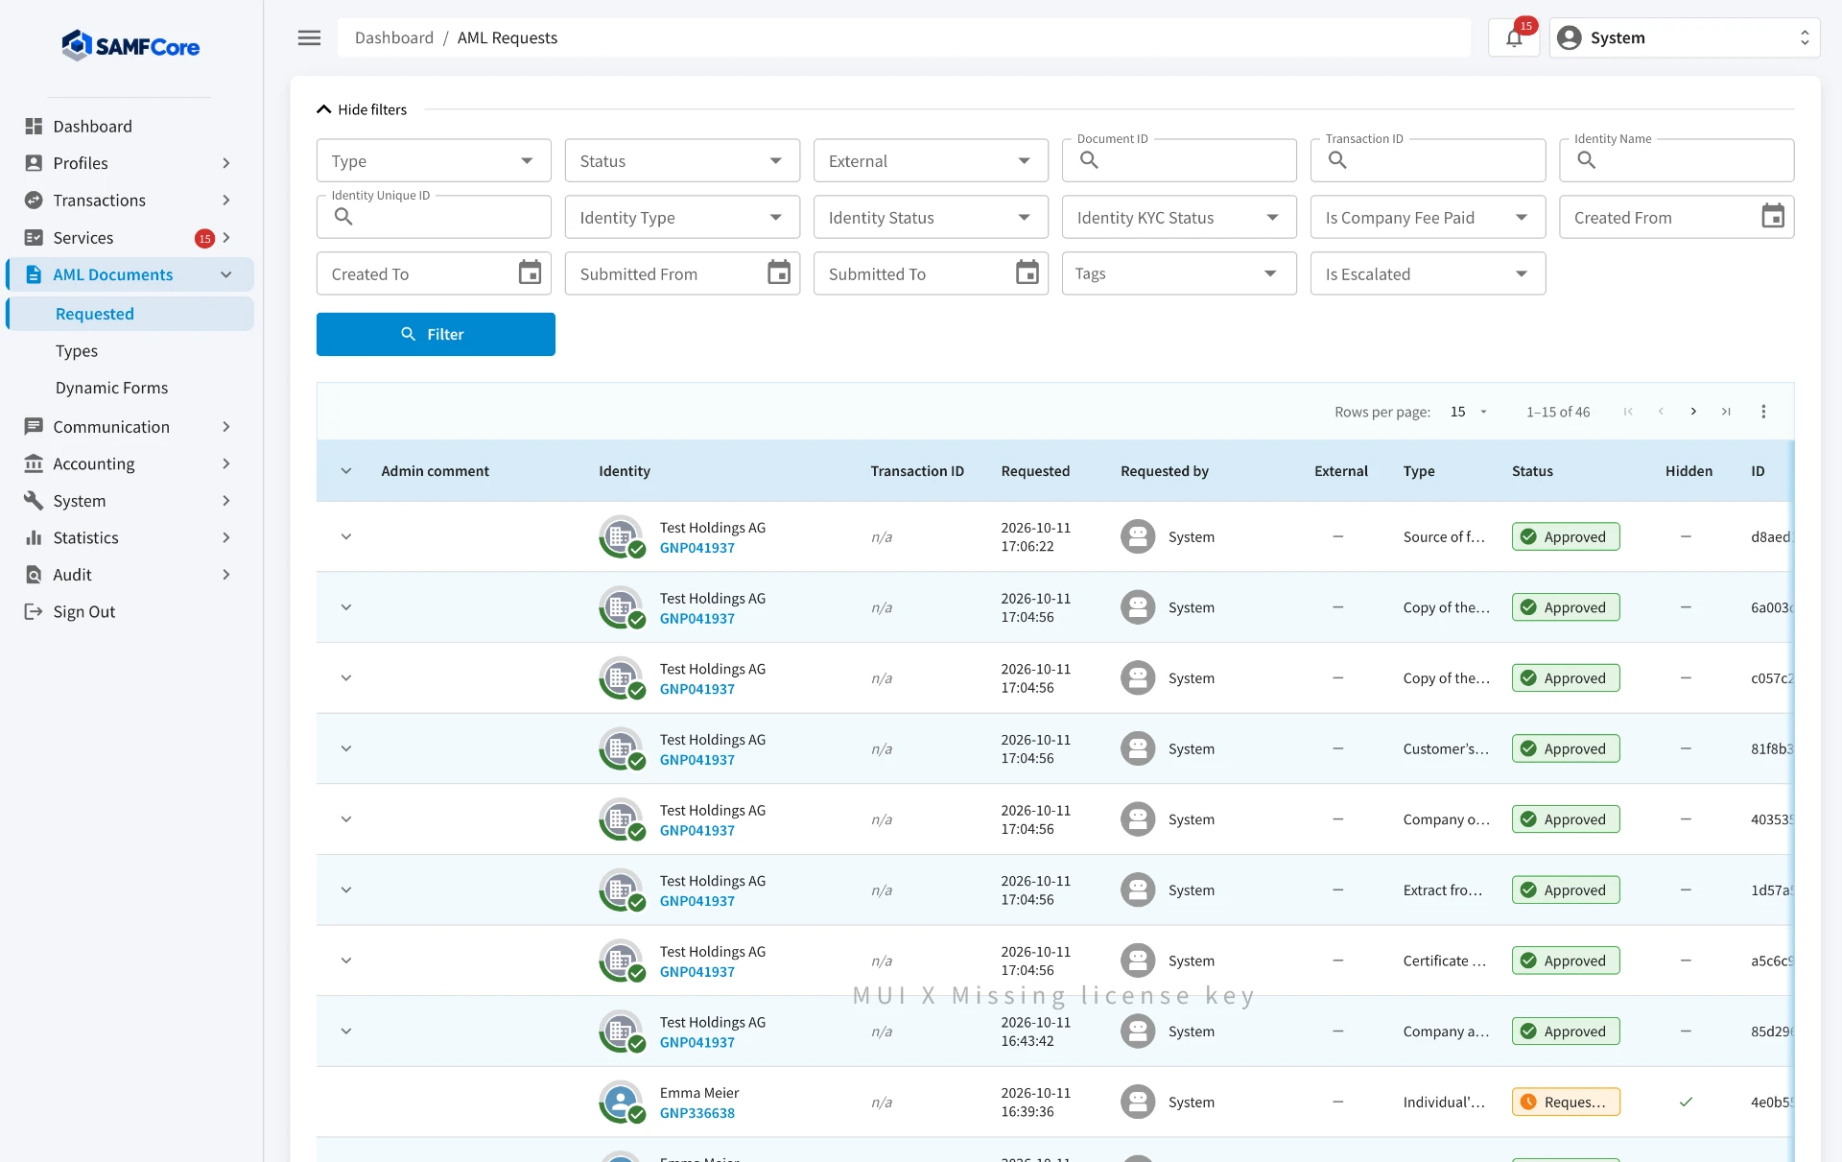This screenshot has height=1162, width=1842.
Task: Focus the Document ID search field
Action: [1179, 160]
